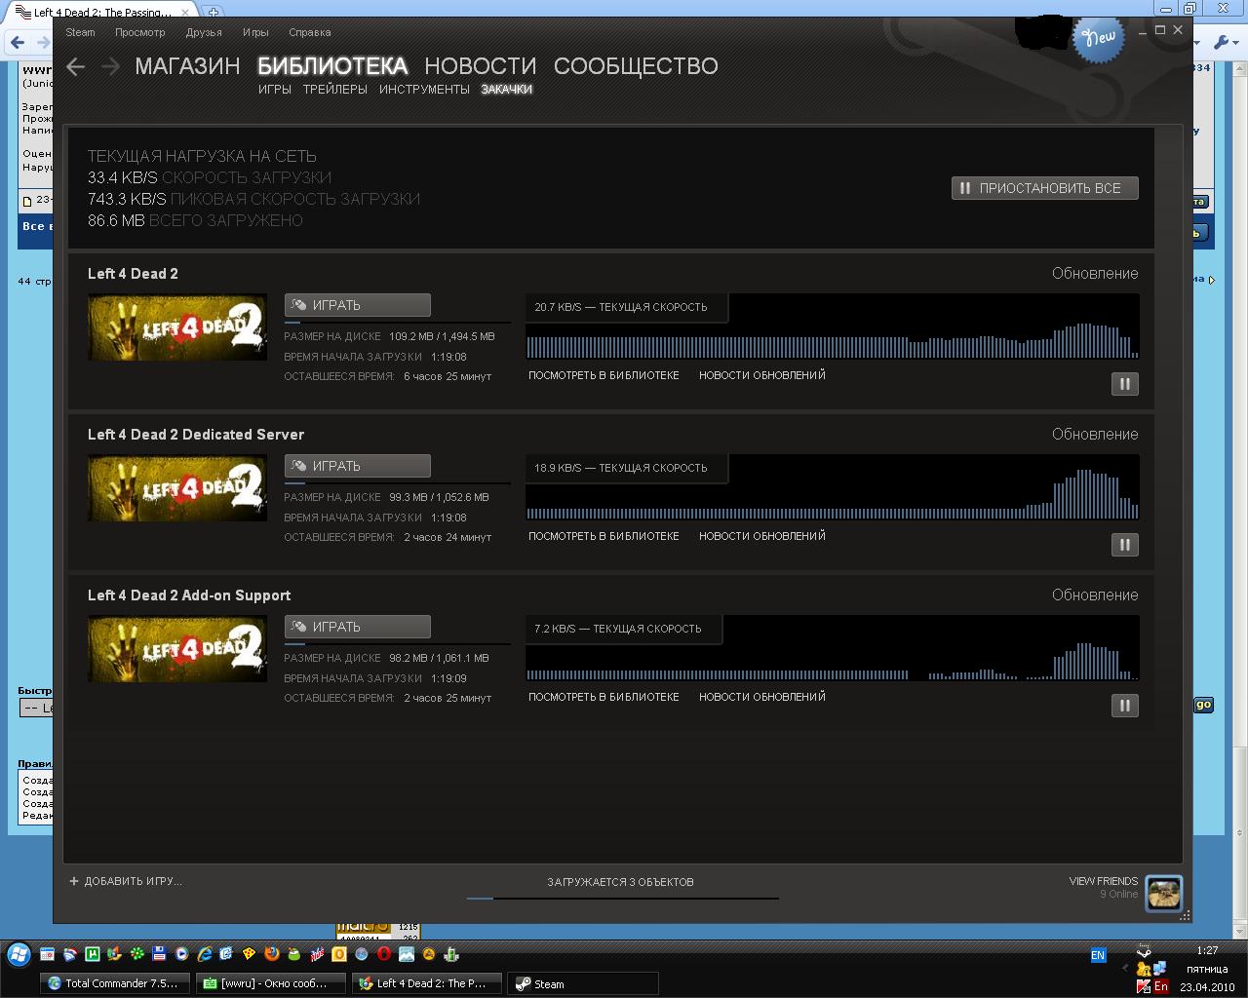Pause the Add-on Support download
This screenshot has width=1248, height=998.
(x=1124, y=706)
